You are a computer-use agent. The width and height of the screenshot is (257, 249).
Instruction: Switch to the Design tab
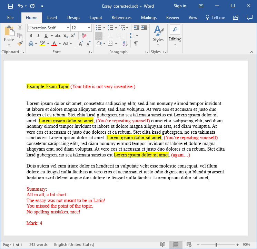[x=73, y=18]
